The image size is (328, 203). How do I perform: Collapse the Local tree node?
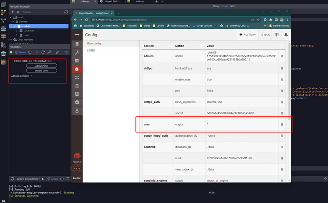10,17
